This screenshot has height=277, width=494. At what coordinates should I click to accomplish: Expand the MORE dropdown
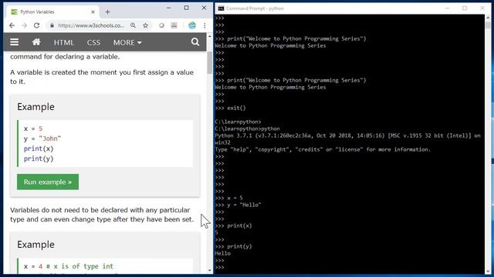[127, 42]
